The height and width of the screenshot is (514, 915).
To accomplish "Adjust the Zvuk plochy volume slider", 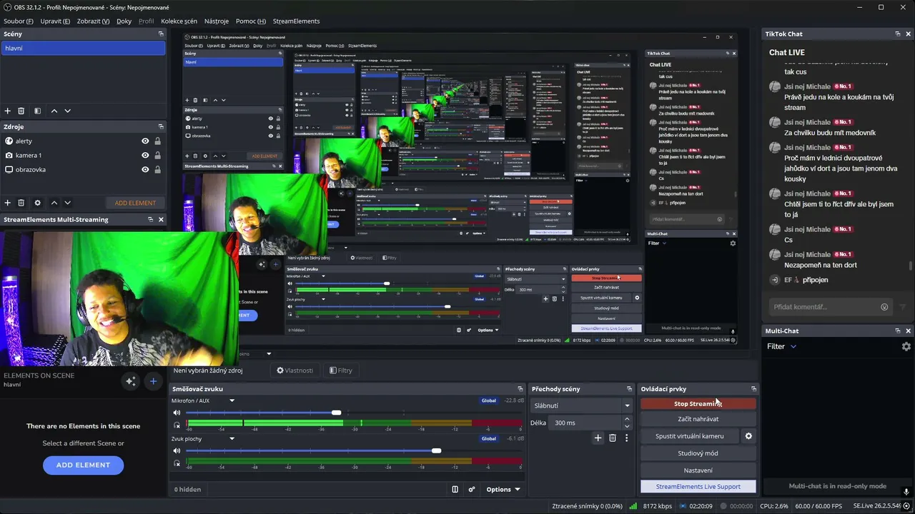I will 436,450.
